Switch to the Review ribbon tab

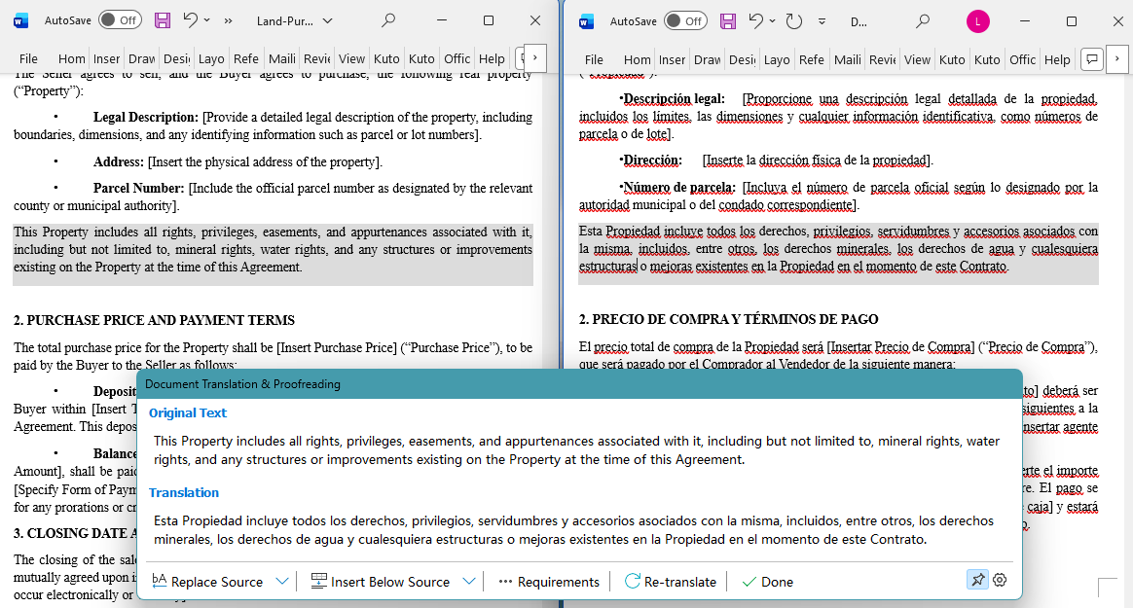pyautogui.click(x=316, y=58)
